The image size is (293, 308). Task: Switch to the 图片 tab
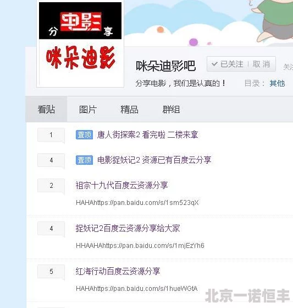coord(88,110)
